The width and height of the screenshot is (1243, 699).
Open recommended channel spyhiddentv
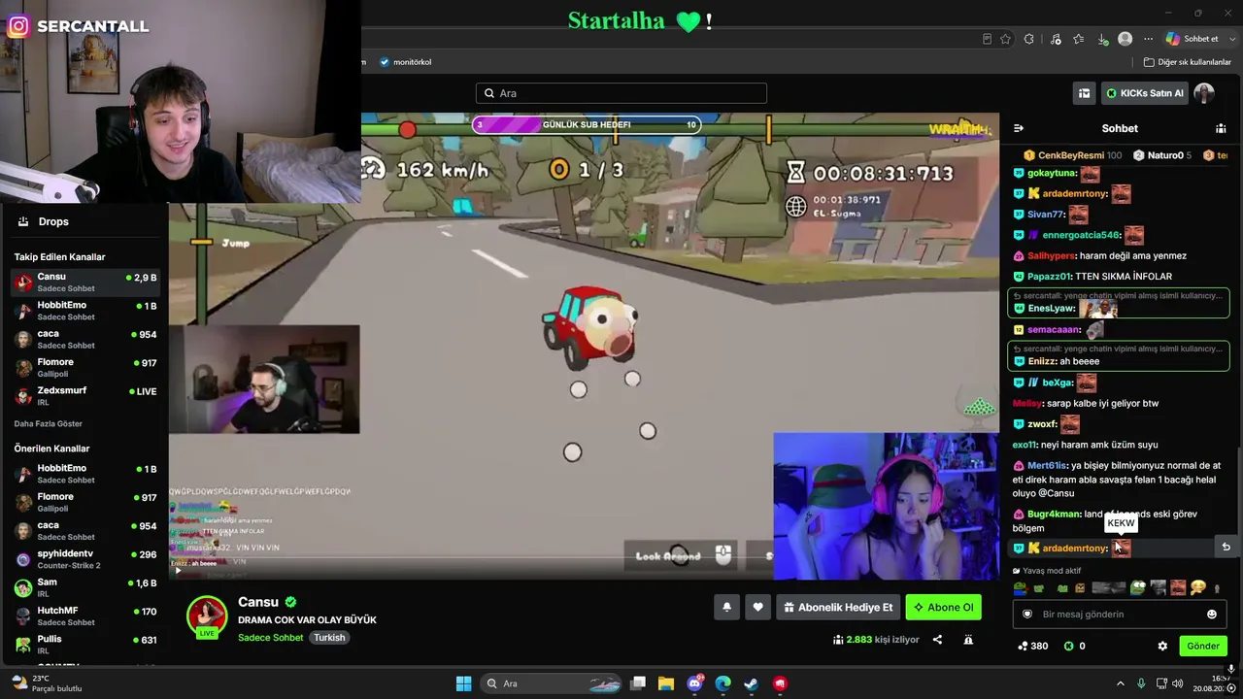85,559
